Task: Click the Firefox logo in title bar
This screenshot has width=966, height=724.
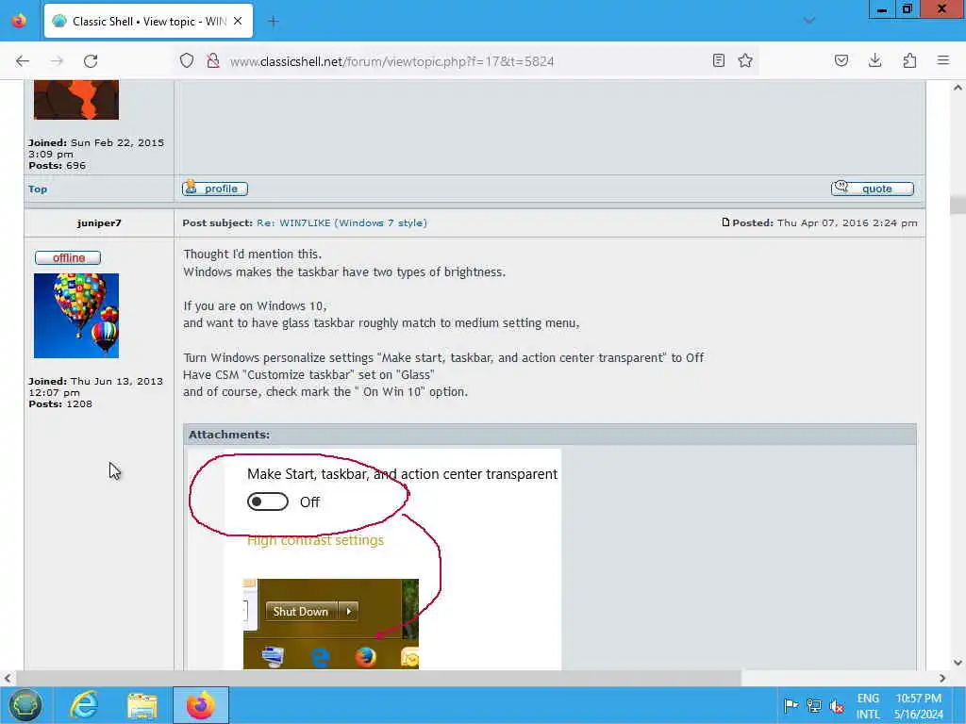Action: coord(19,21)
